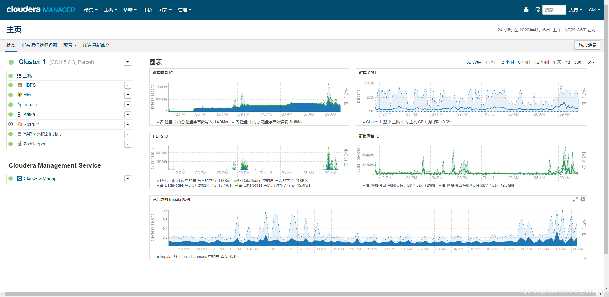609x297 pixels.
Task: Open Hive actions dropdown arrow
Action: [x=128, y=95]
